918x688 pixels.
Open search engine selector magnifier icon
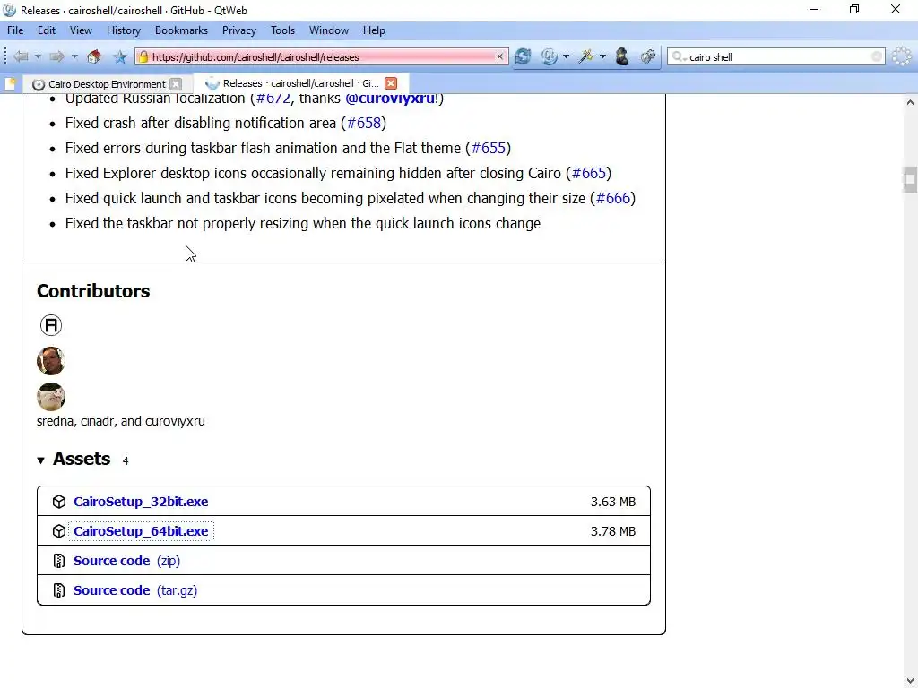[x=679, y=56]
